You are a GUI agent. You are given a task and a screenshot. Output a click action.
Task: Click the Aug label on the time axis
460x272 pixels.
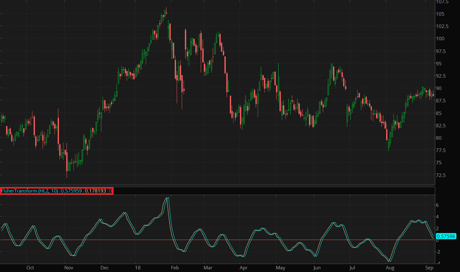tap(390, 267)
